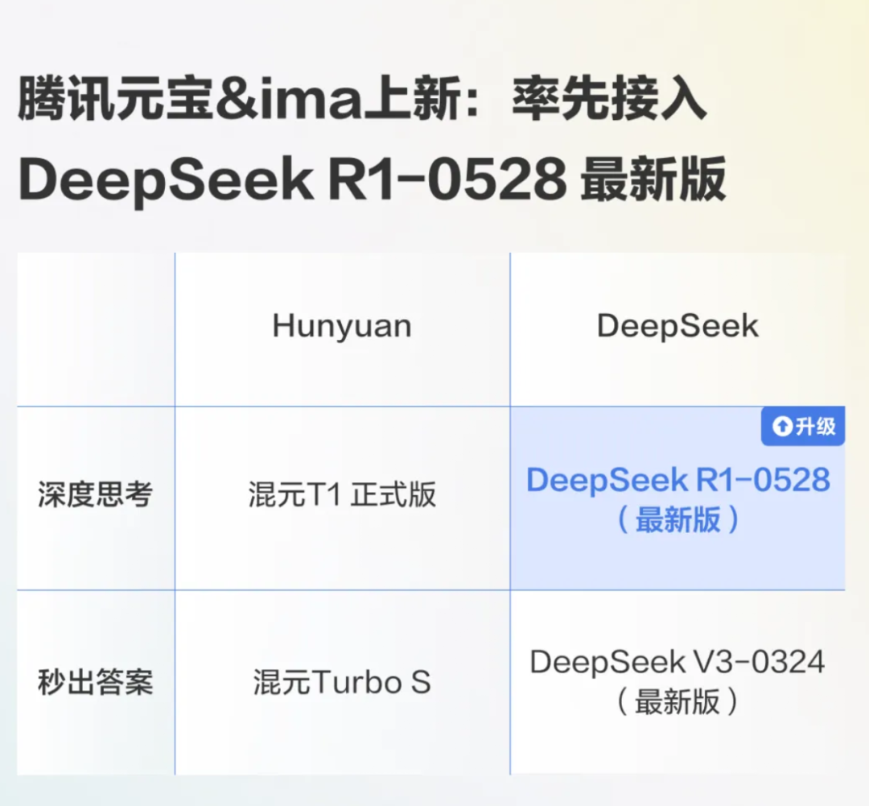Click the 升级 badge label text

tap(815, 427)
